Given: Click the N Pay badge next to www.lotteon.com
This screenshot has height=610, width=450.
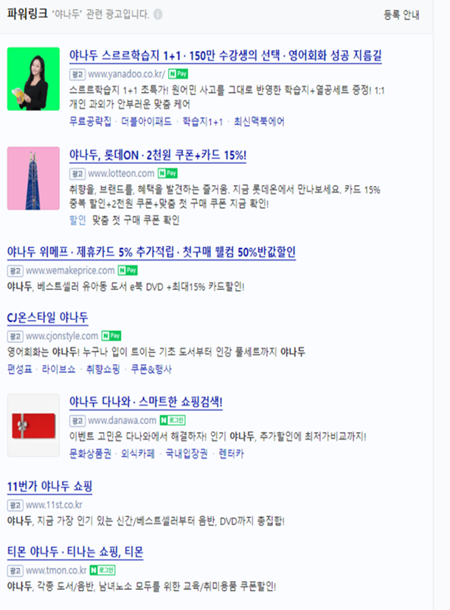Looking at the screenshot, I should click(167, 173).
